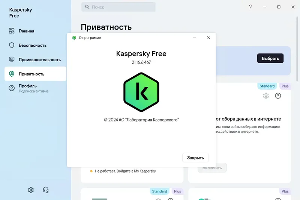
Task: Open help icon on data collection card
Action: click(x=278, y=96)
